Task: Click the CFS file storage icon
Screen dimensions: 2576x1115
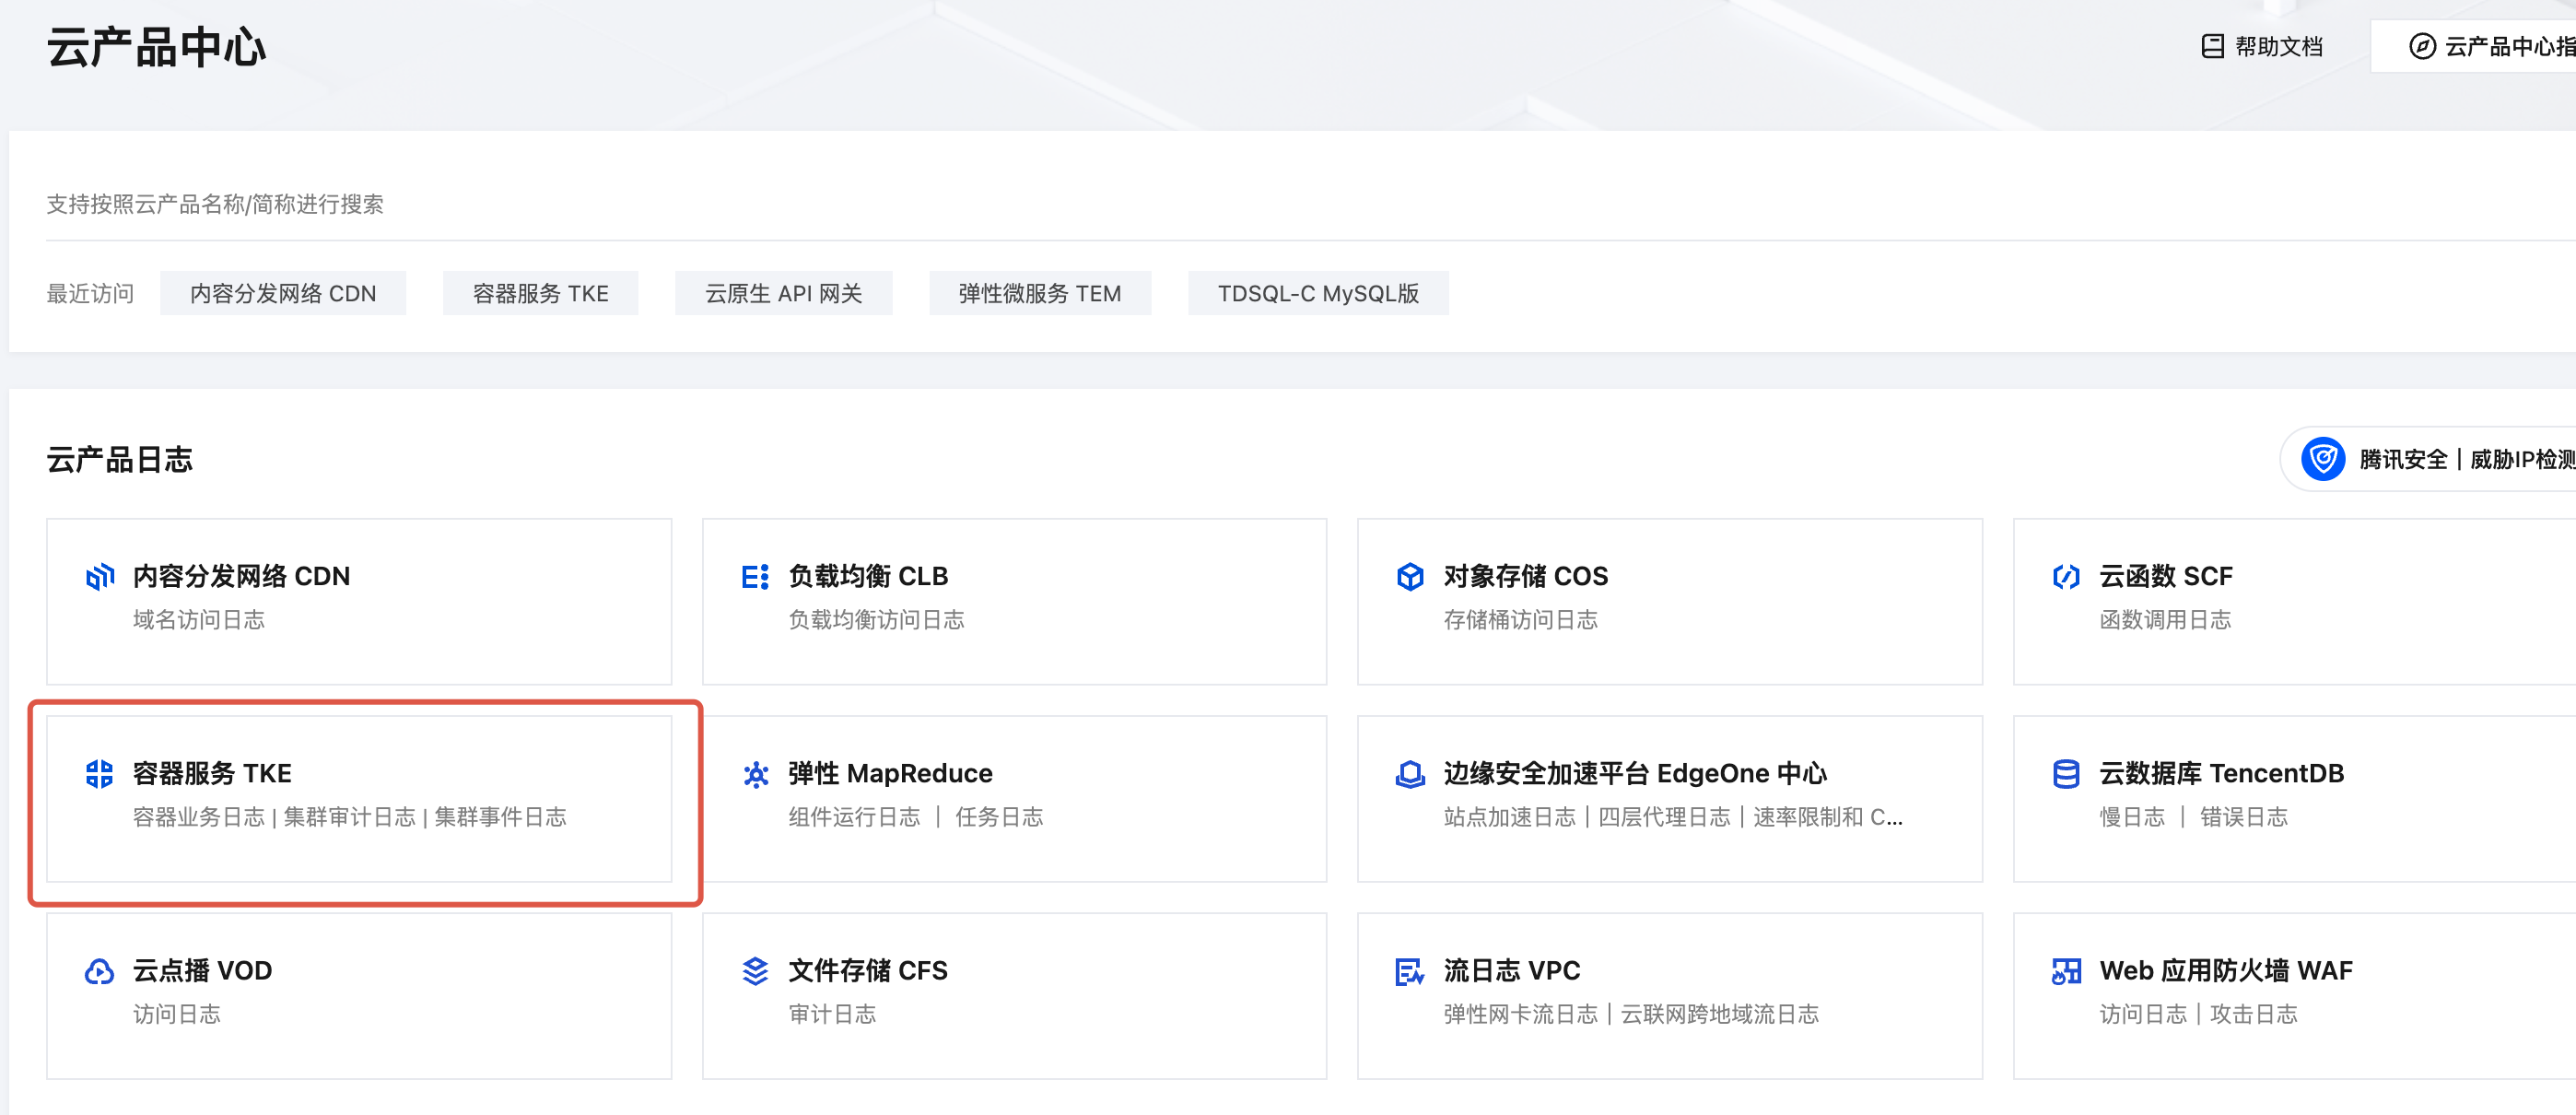Action: tap(755, 971)
